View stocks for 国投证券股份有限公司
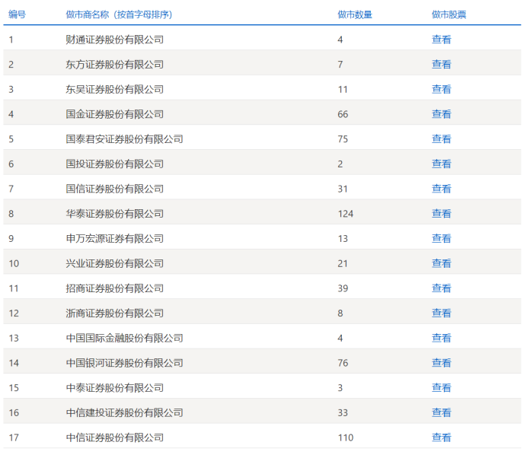This screenshot has width=527, height=458. [x=441, y=164]
